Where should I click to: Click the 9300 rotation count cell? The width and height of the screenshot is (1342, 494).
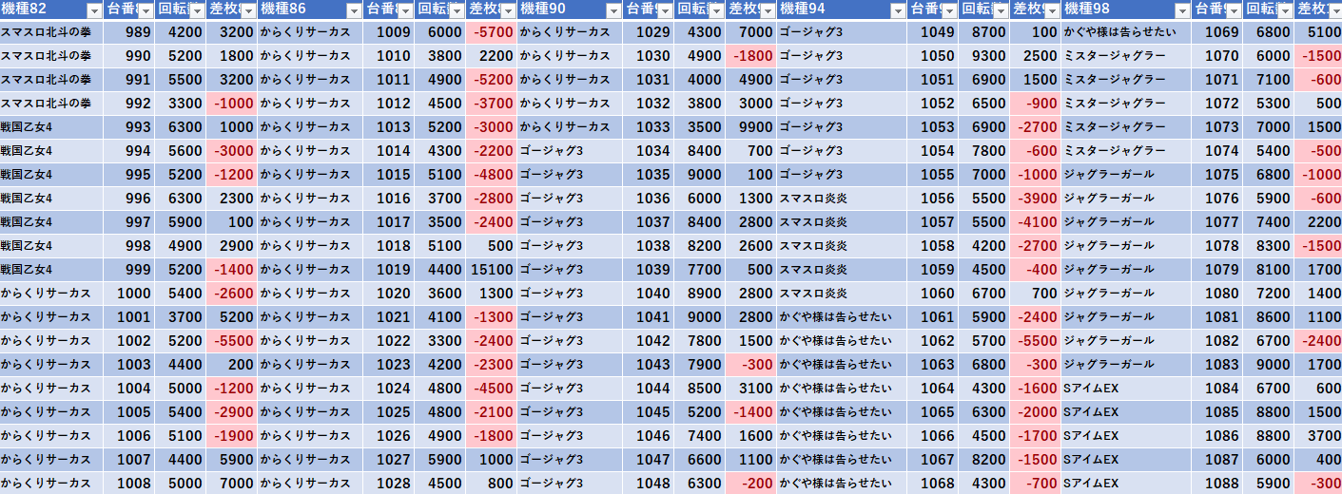pyautogui.click(x=984, y=56)
